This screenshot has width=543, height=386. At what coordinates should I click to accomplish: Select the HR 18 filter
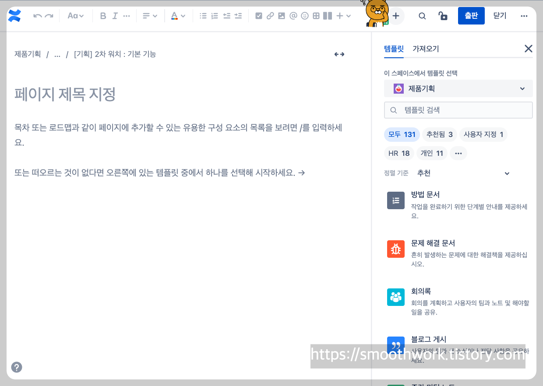point(399,153)
